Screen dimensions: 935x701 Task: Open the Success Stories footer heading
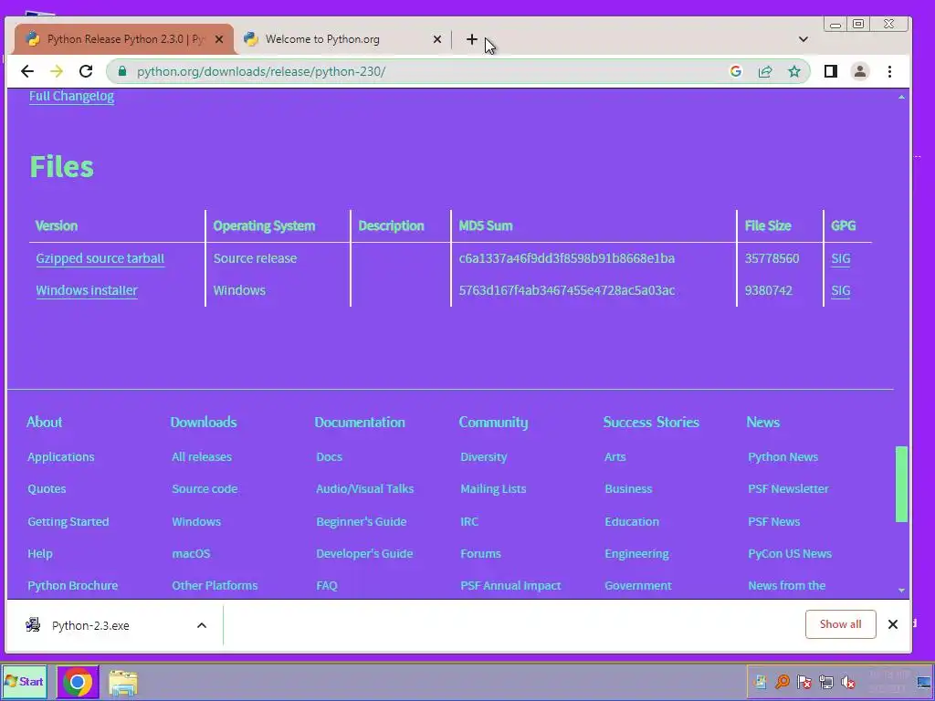651,422
